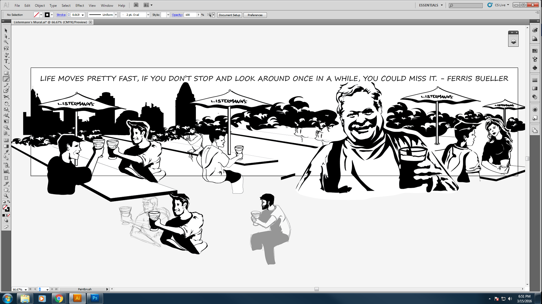Viewport: 542px width, 304px height.
Task: Select the Magic Wand tool
Action: coord(6,42)
